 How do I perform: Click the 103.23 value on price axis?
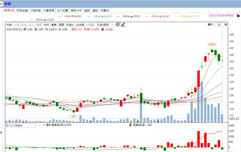[x=234, y=119]
